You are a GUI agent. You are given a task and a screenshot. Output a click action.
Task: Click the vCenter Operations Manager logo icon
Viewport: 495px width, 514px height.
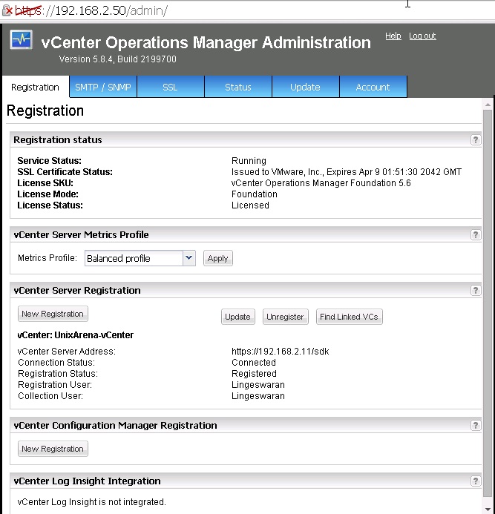21,40
